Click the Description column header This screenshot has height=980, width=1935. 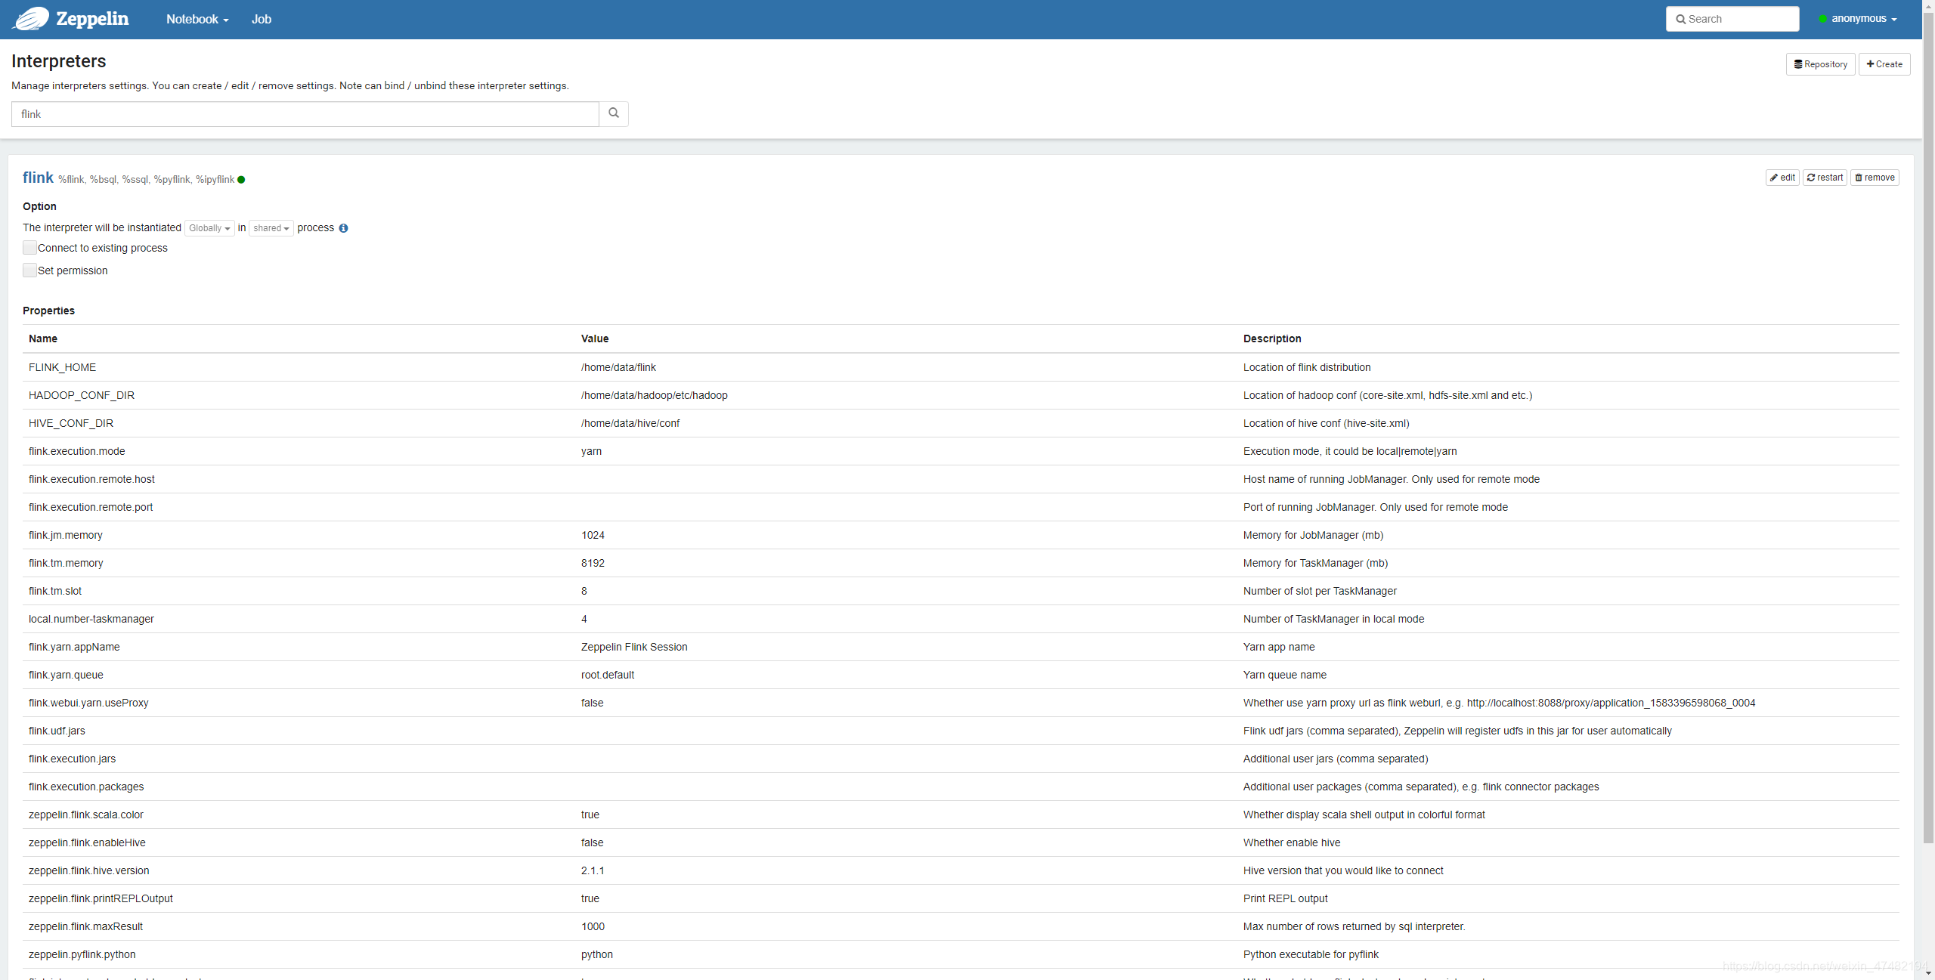click(1272, 339)
